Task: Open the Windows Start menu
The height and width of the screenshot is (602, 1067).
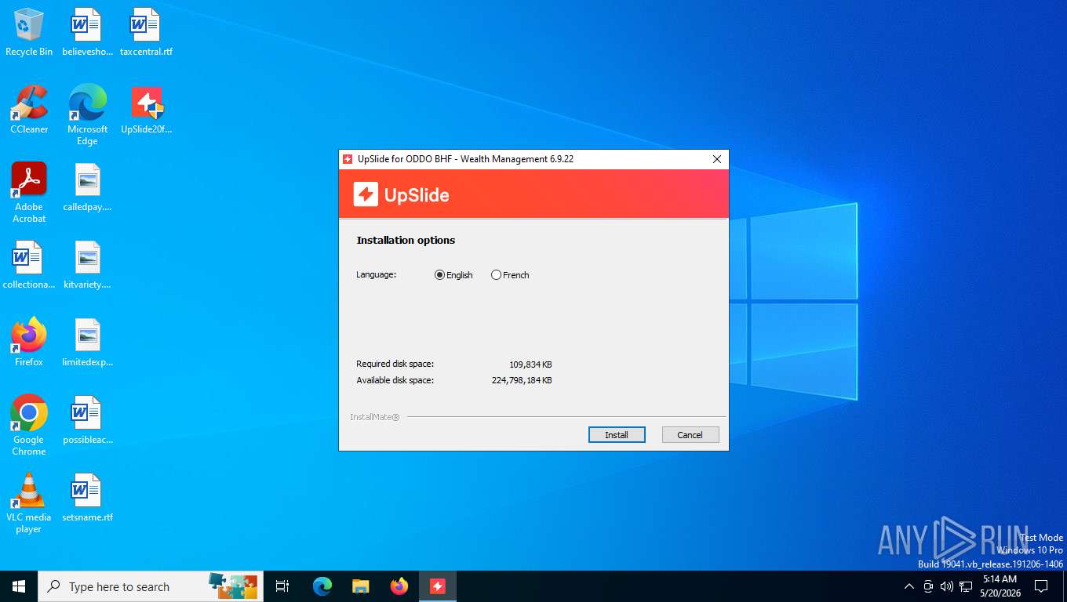Action: point(19,586)
